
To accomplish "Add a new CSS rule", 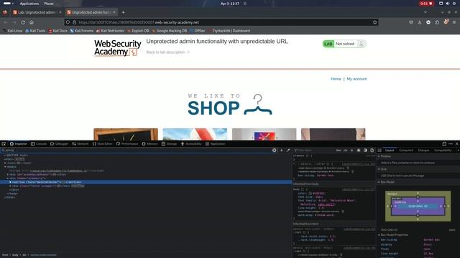I will tap(352, 150).
